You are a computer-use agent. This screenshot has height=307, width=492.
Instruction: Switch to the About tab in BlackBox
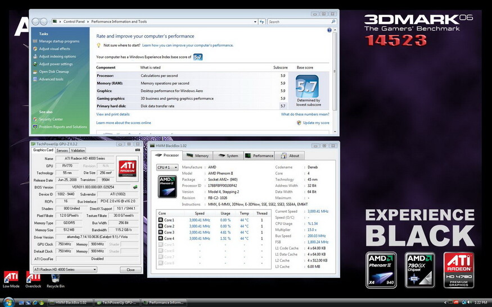(x=290, y=155)
